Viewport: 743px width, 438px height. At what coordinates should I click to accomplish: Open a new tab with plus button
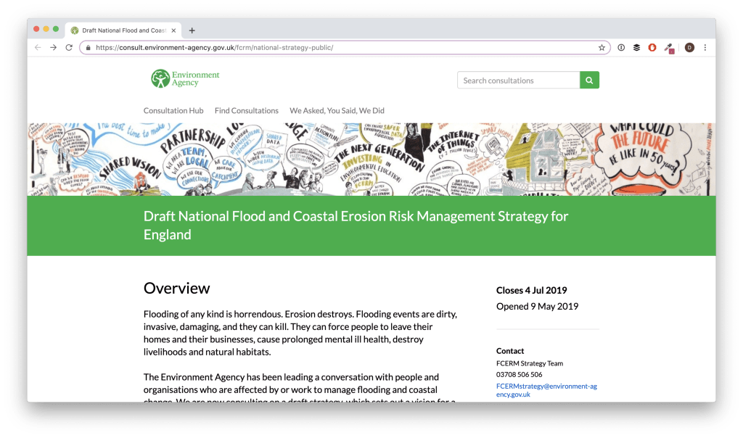point(192,30)
